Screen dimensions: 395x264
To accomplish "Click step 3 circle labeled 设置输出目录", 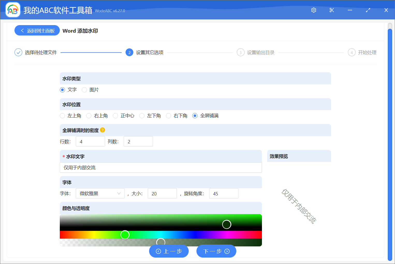I will click(x=240, y=52).
